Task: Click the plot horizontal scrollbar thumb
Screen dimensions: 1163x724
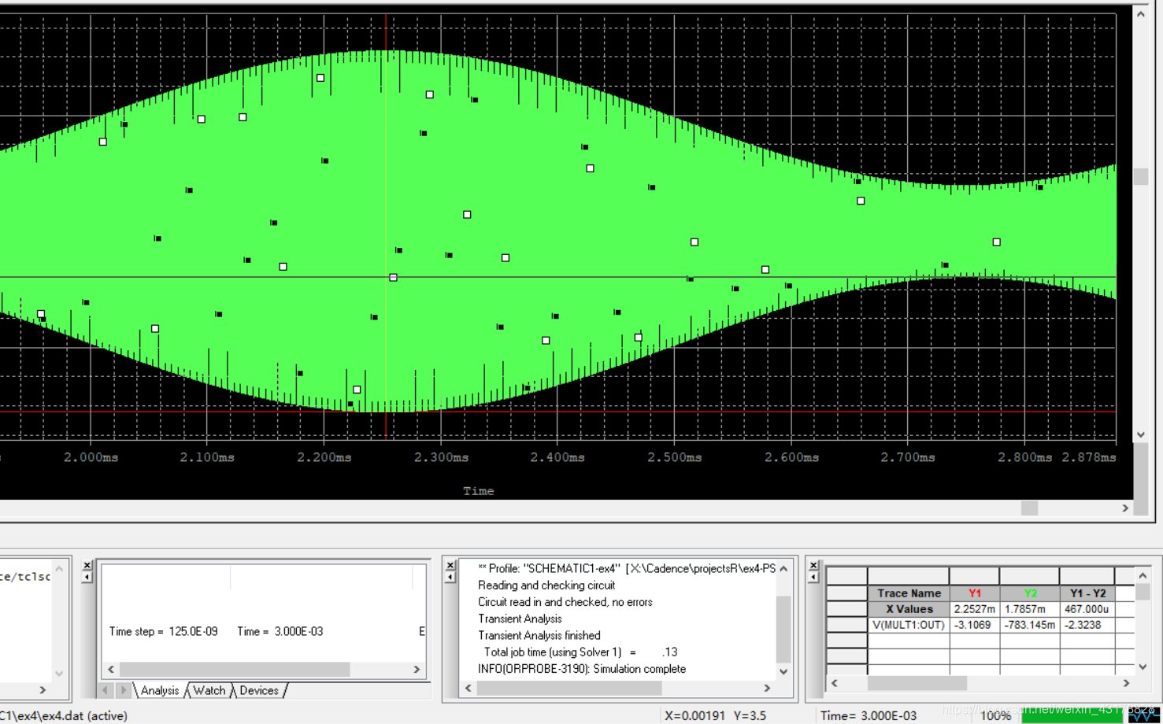Action: click(x=1029, y=508)
